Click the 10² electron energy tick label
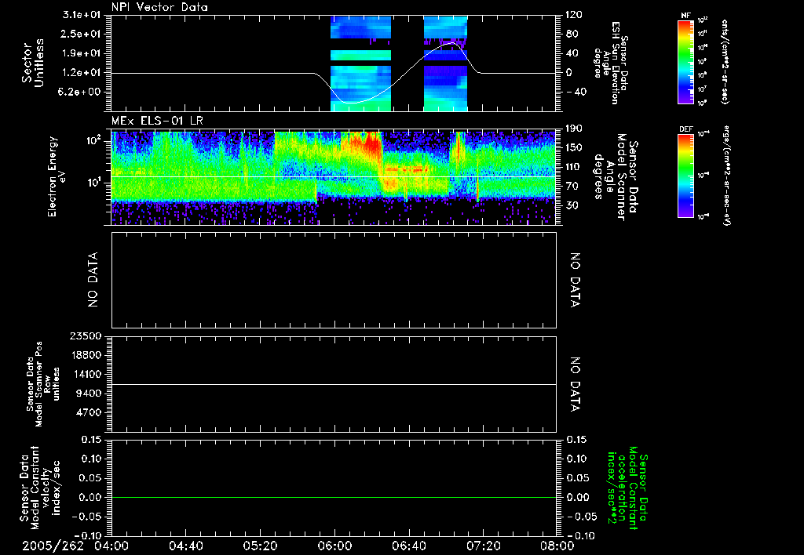804x555 pixels. [95, 140]
